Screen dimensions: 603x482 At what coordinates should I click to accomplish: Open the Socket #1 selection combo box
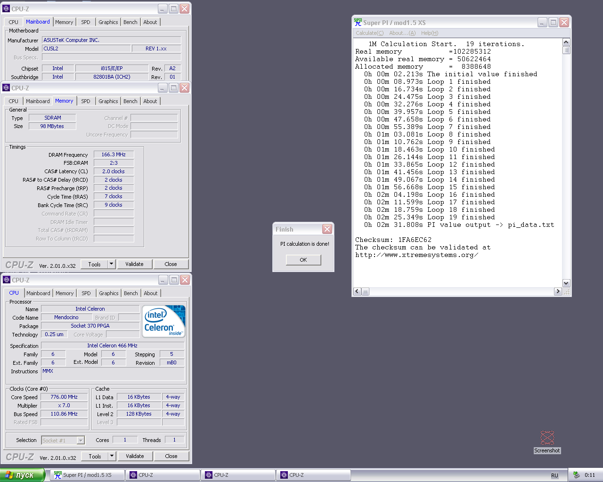[63, 440]
